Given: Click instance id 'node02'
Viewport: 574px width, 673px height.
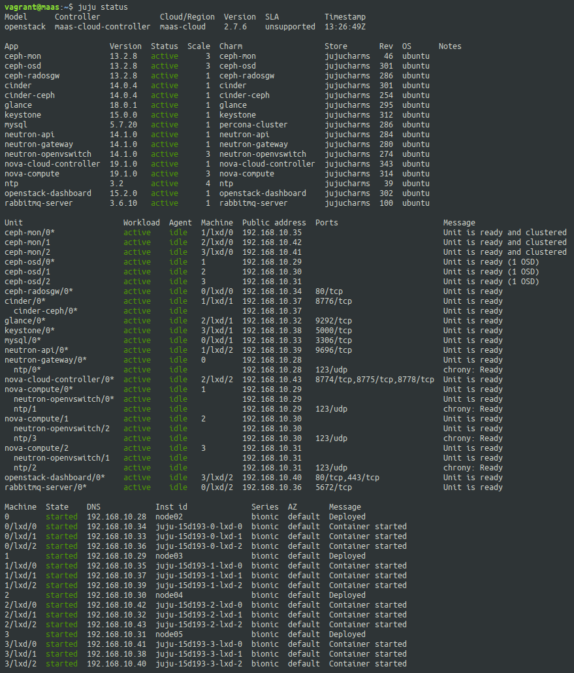Looking at the screenshot, I should (169, 517).
